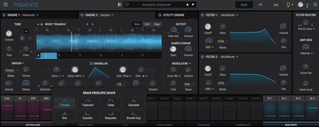Select the Edit sample view tab
The width and height of the screenshot is (319, 127).
pyautogui.click(x=147, y=24)
